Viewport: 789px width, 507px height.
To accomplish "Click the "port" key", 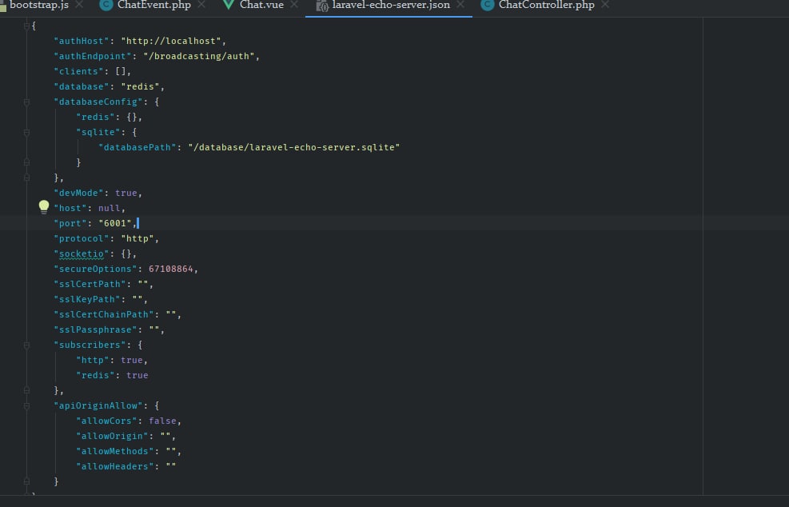I will point(70,223).
